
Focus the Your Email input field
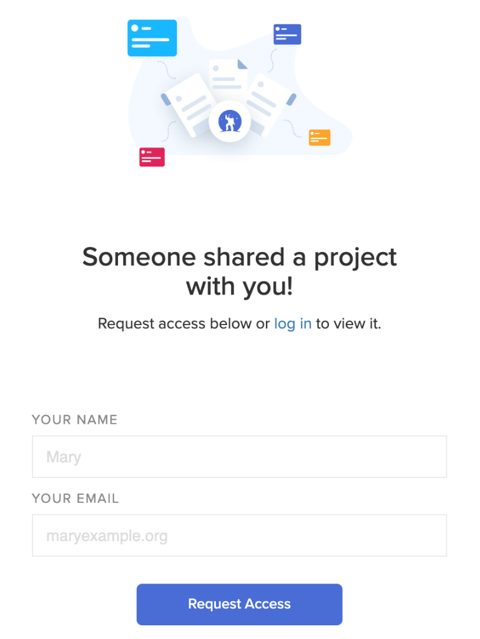pos(239,535)
